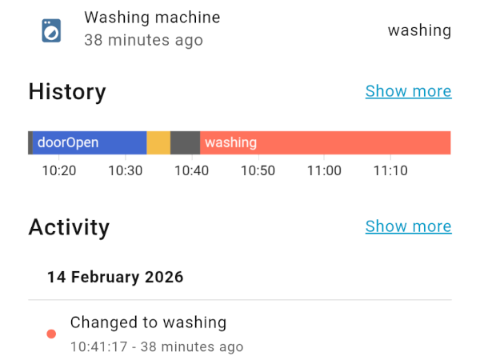The width and height of the screenshot is (480, 360).
Task: Click the 11:10 time axis label
Action: coord(390,170)
